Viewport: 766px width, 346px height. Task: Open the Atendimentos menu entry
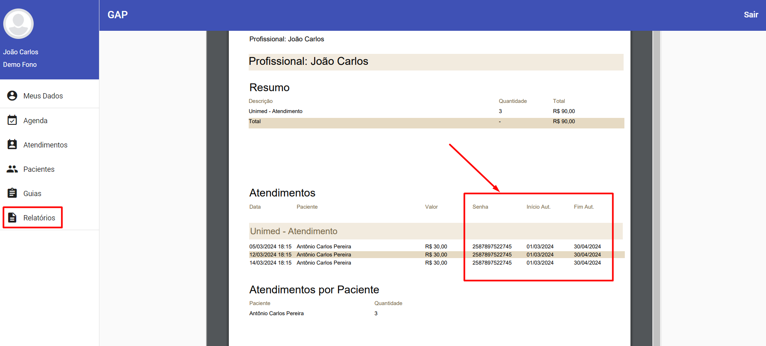click(45, 145)
